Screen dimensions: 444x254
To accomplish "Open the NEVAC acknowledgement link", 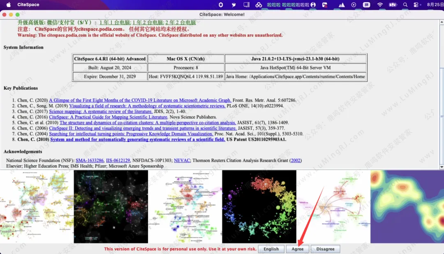I will pyautogui.click(x=182, y=160).
